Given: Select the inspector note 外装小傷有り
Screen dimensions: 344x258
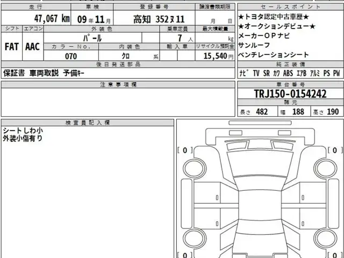Looking at the screenshot, I should coord(23,138).
